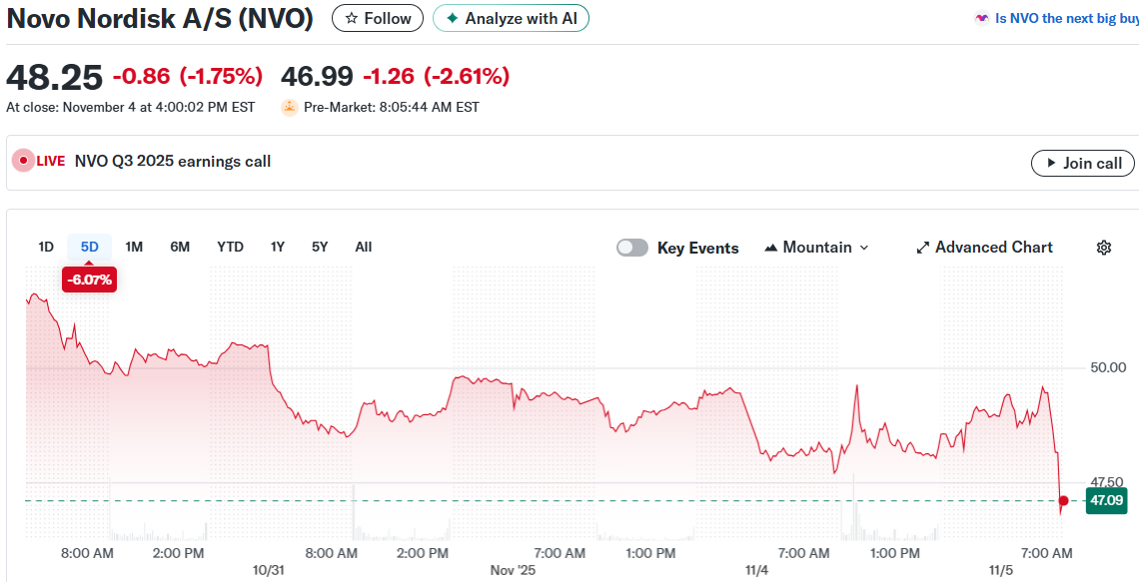Show the All time range

(364, 247)
